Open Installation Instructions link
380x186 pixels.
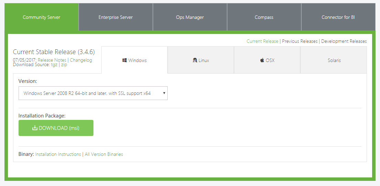[x=58, y=154]
